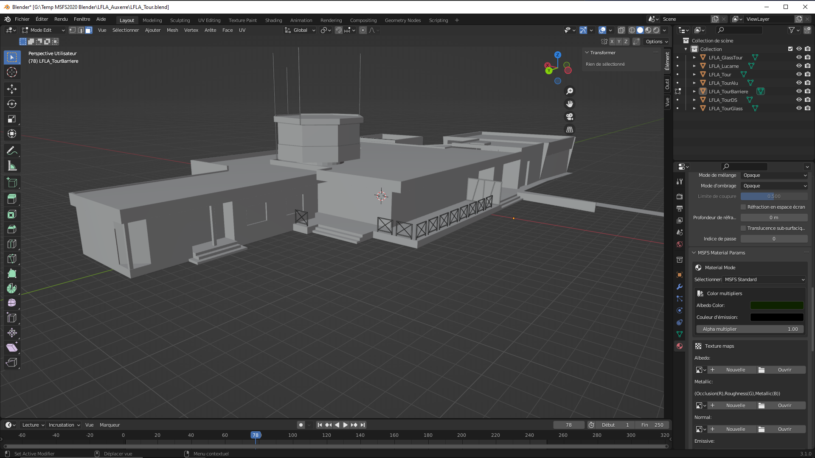815x458 pixels.
Task: Hide LFLA_GlassTour with eye icon
Action: coord(799,57)
